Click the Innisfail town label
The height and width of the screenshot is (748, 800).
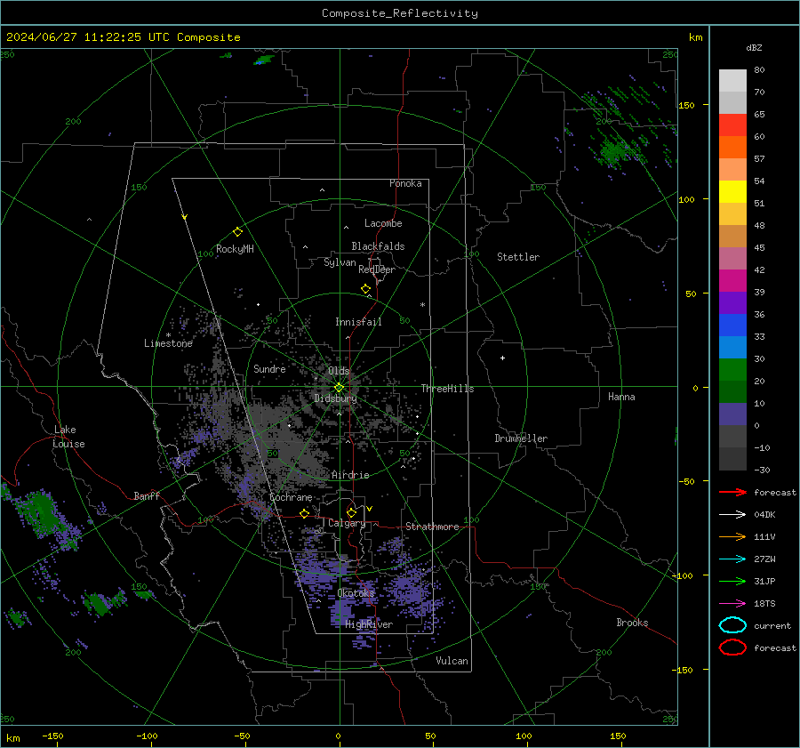coord(358,322)
